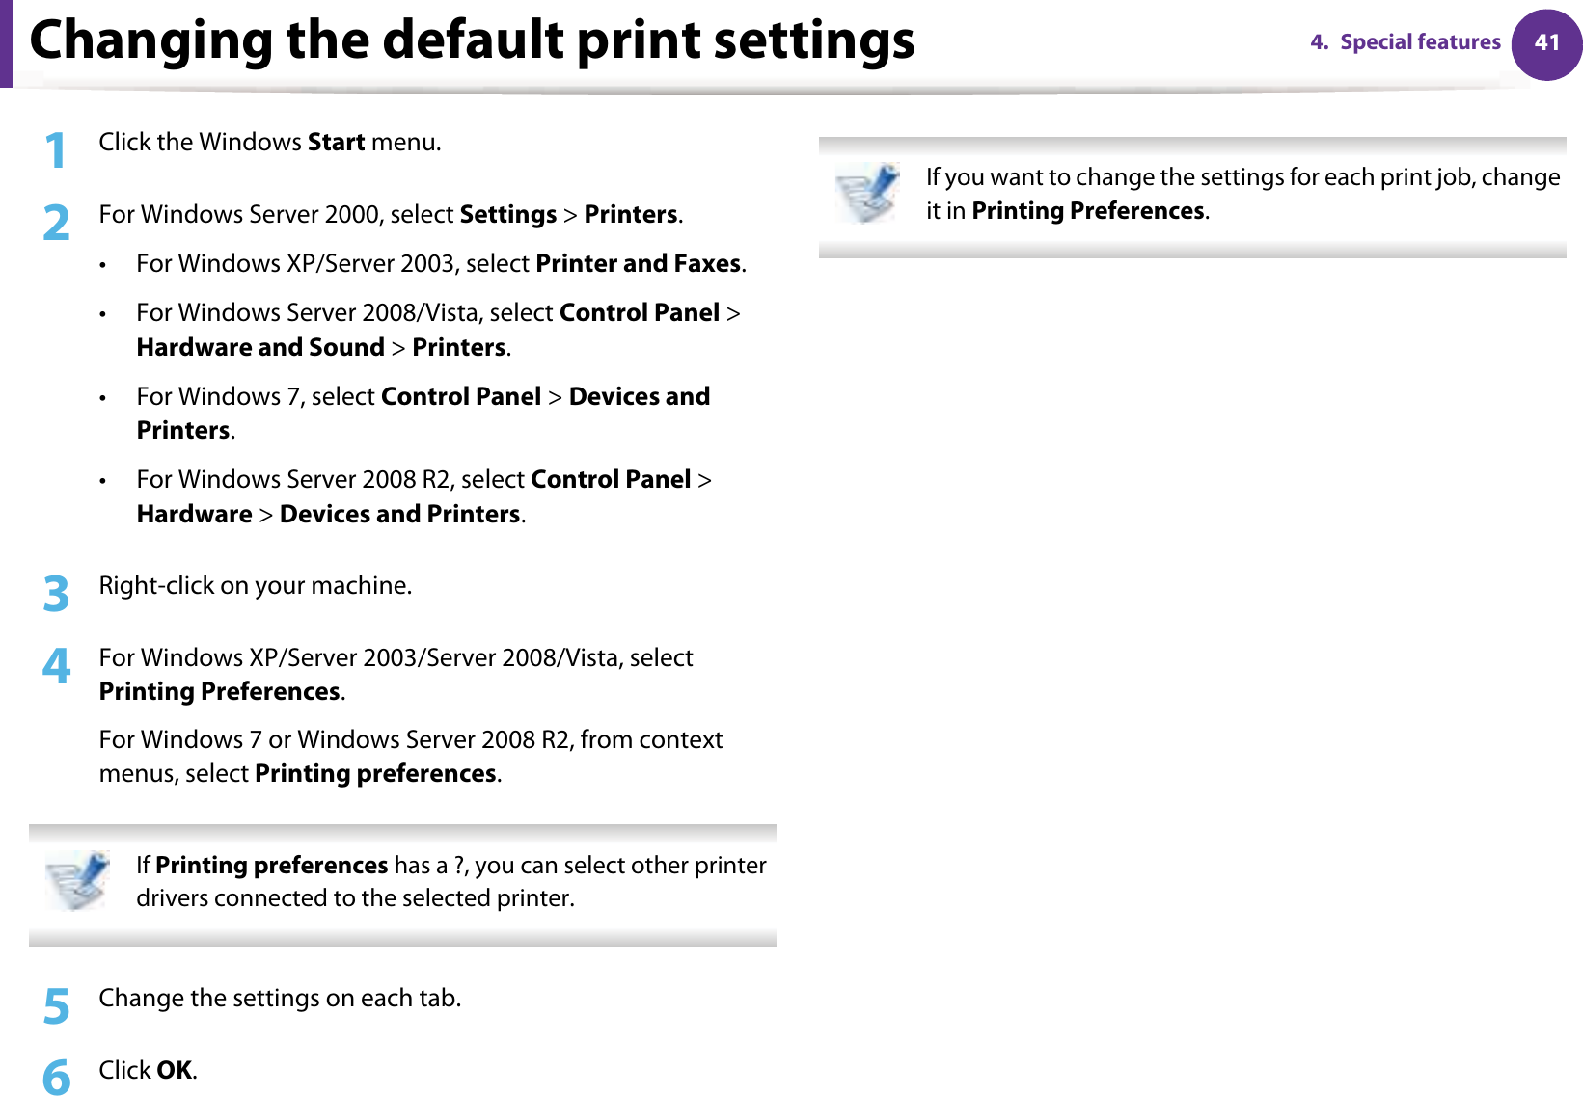Click "Printing Preferences" in the right-hand note
This screenshot has height=1096, width=1583.
[x=1088, y=211]
